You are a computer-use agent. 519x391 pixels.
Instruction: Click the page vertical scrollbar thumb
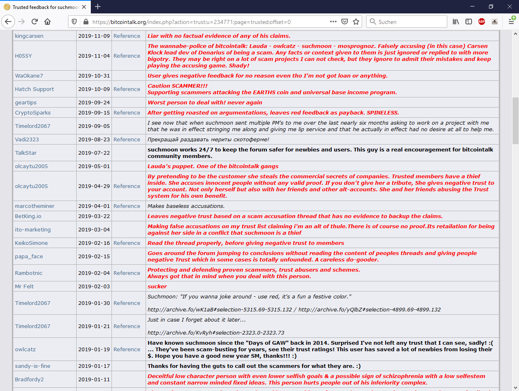pyautogui.click(x=515, y=121)
